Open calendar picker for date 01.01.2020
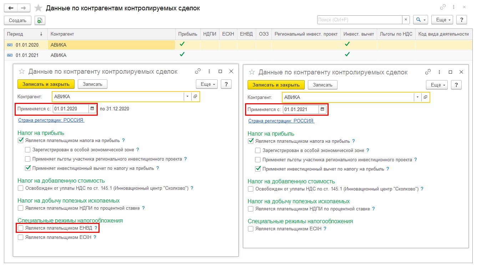Viewport: 477px width, 267px height. point(92,109)
